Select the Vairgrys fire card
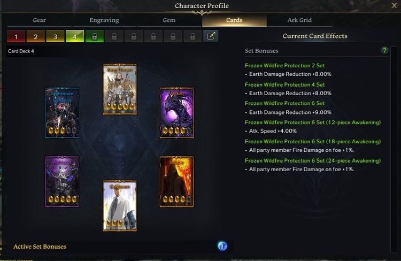Image resolution: width=401 pixels, height=261 pixels. point(176,181)
